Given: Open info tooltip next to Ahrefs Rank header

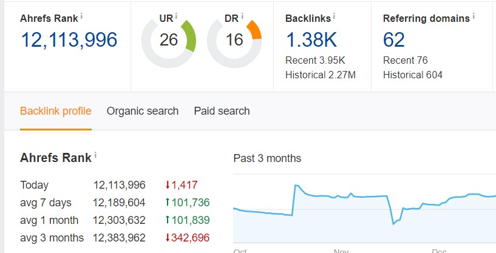Looking at the screenshot, I should click(x=81, y=16).
